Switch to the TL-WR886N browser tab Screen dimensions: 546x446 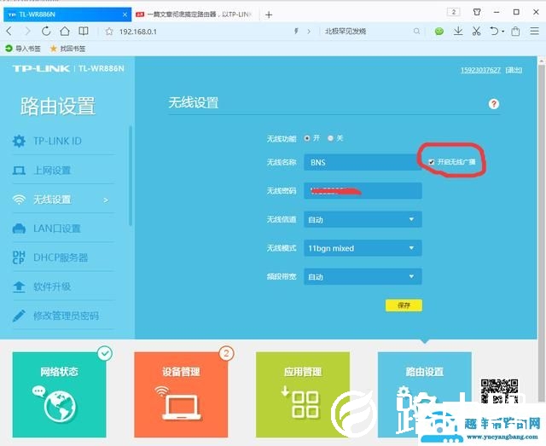click(67, 14)
